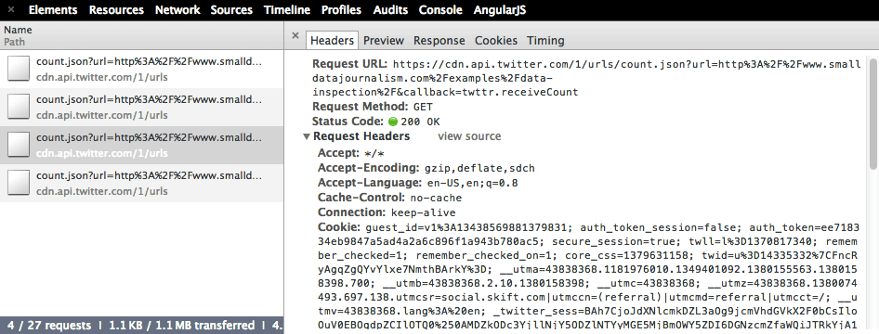The image size is (879, 334).
Task: Select the second count.json file icon
Action: click(x=19, y=108)
